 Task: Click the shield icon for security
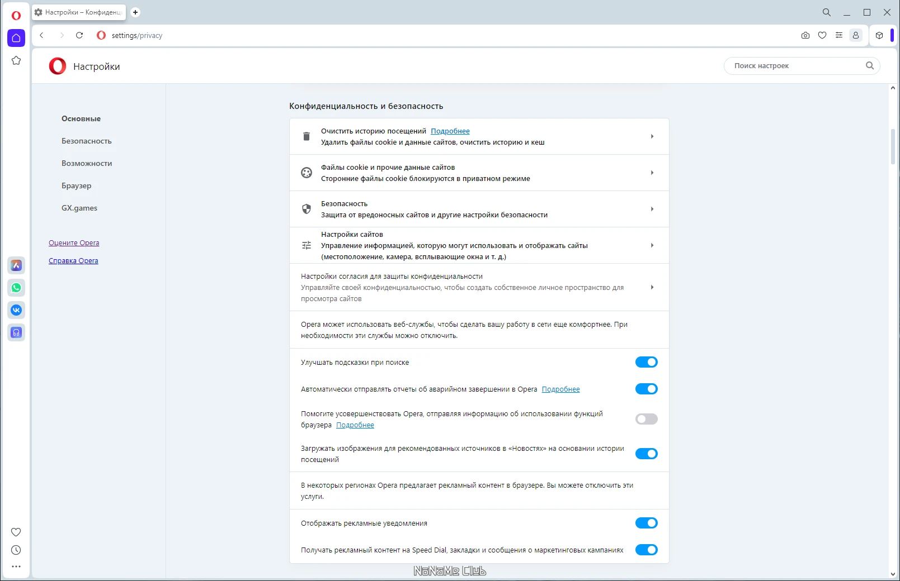tap(307, 209)
